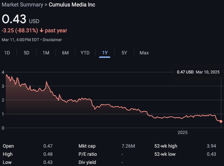
Task: Click the Mkt cap value 7.26M
Action: coord(128,146)
